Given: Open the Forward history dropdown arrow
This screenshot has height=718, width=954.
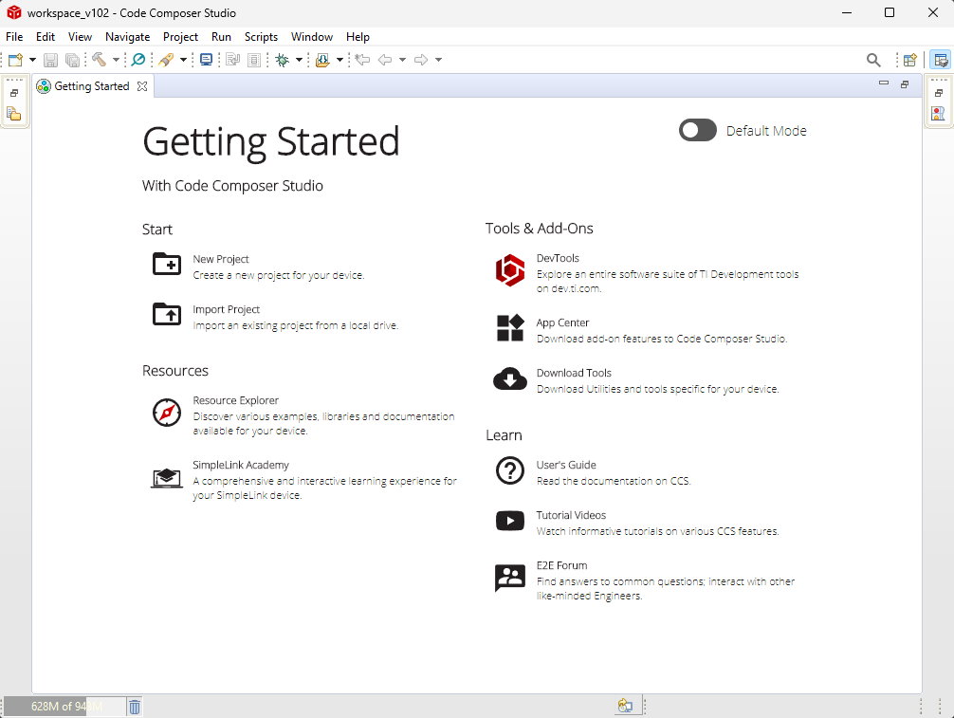Looking at the screenshot, I should tap(438, 60).
